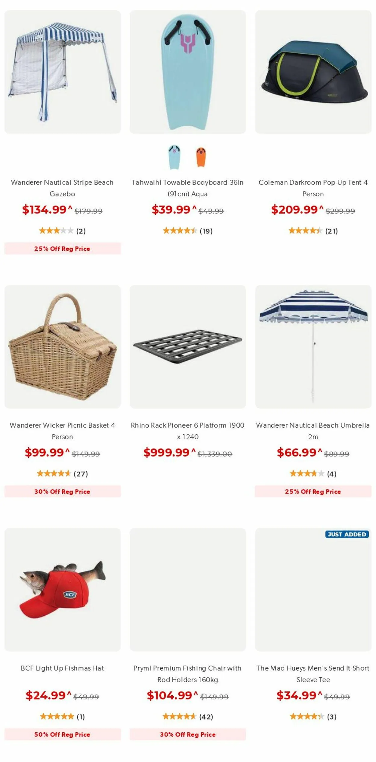
Task: View the Coleman Darkroom Pop Up Tent photo
Action: [x=313, y=72]
